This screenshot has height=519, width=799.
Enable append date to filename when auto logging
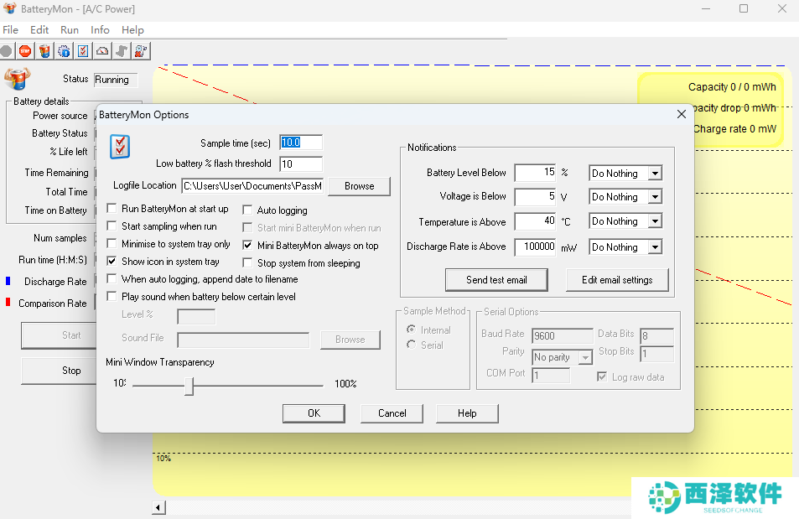[112, 279]
